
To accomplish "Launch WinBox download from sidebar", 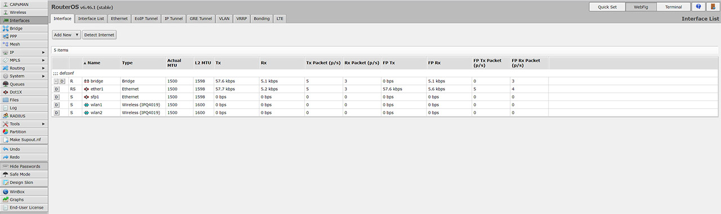I will 24,191.
